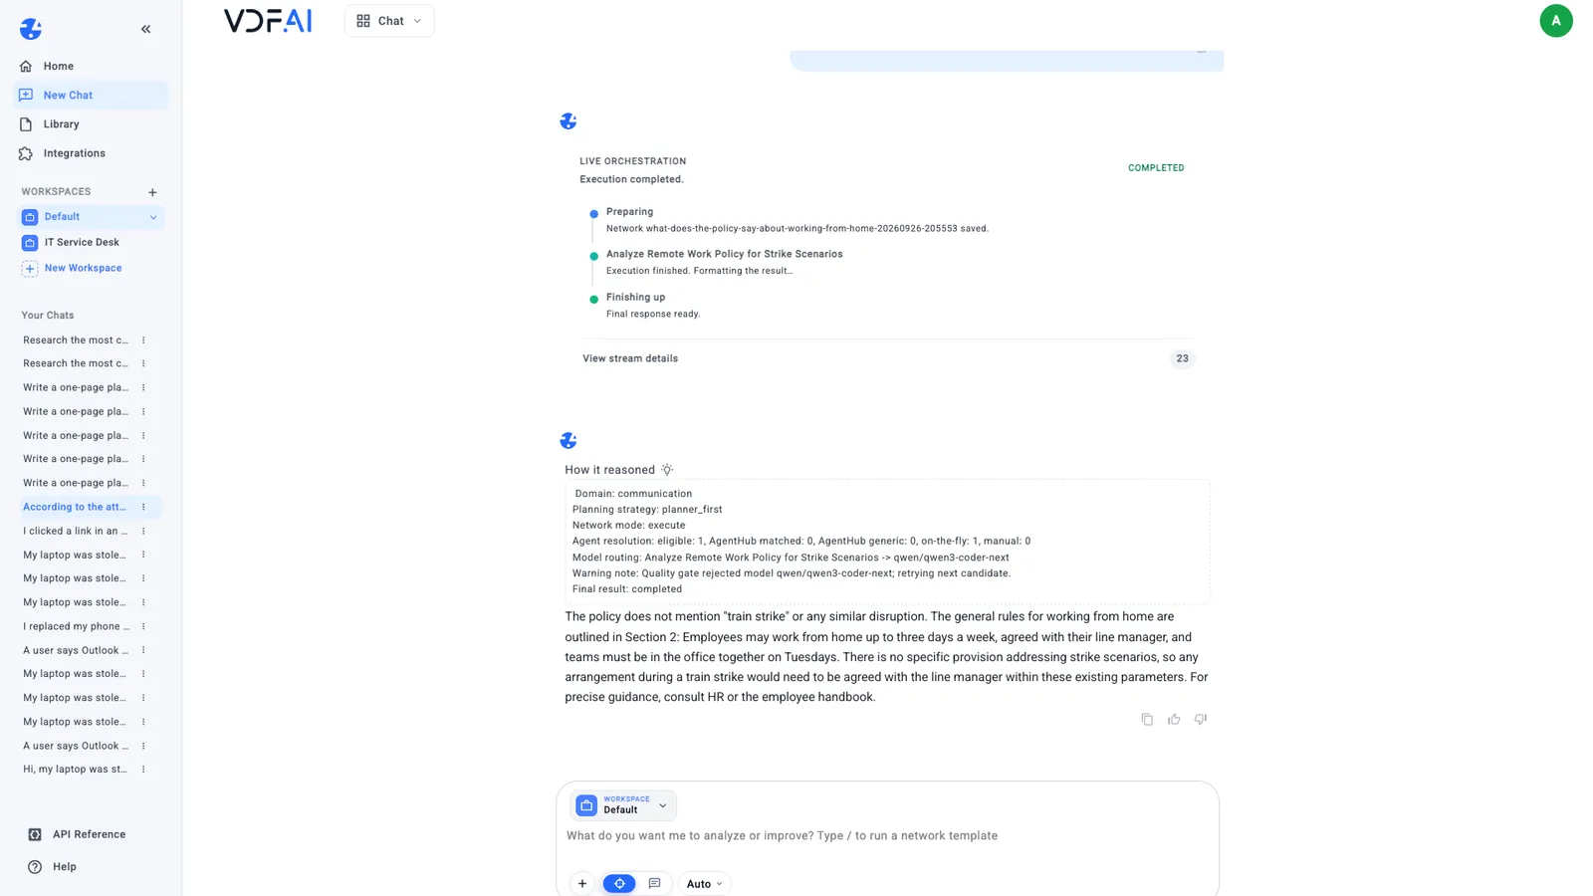The image size is (1593, 896).
Task: Give a thumbs down to the response
Action: 1201,719
